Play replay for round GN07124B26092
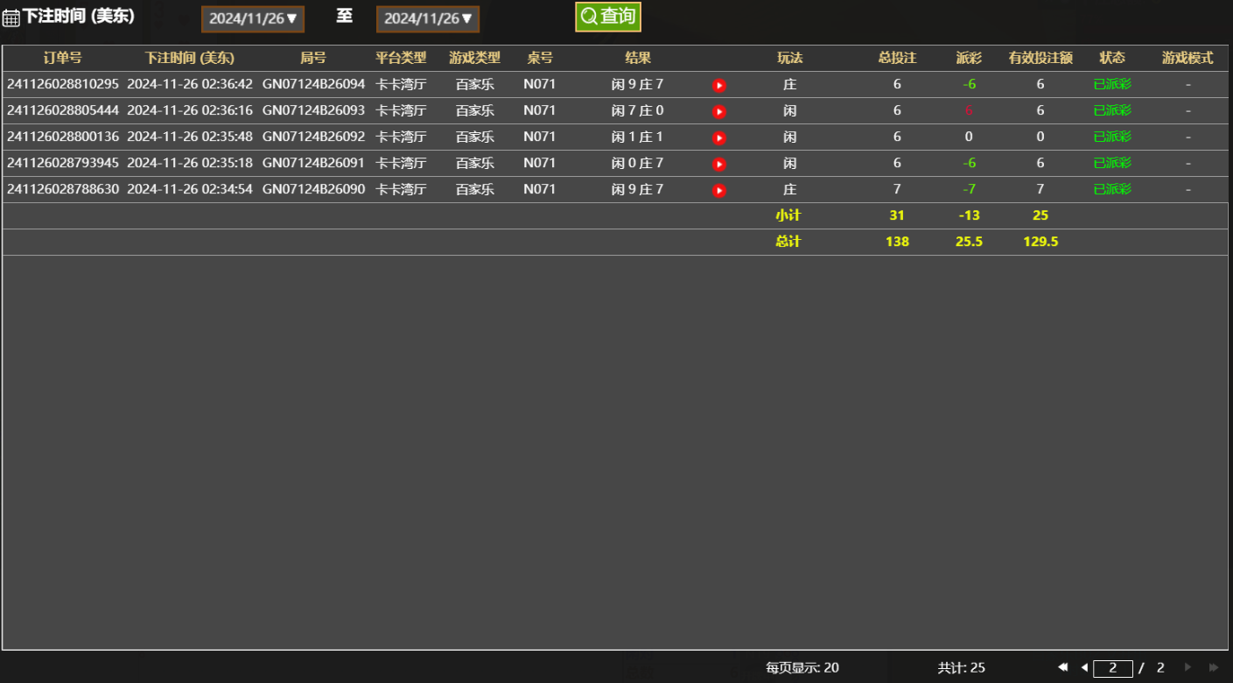1233x683 pixels. click(x=719, y=138)
